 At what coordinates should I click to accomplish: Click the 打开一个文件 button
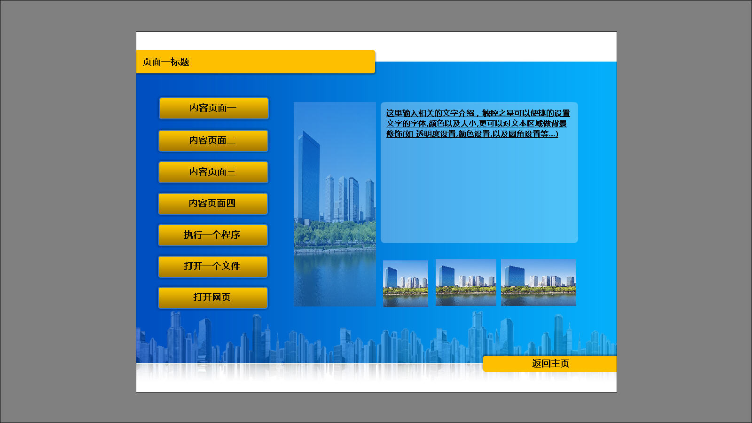tap(213, 266)
